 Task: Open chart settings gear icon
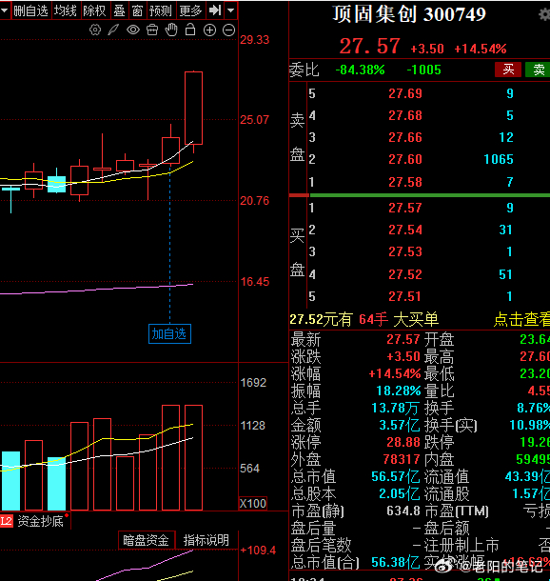(95, 30)
